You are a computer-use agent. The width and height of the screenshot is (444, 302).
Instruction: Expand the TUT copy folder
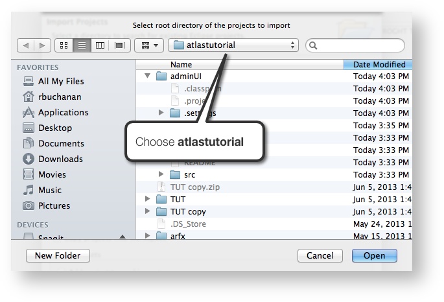point(147,211)
